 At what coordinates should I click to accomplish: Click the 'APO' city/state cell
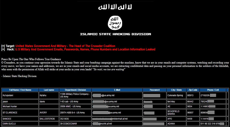(176, 119)
